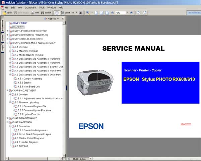Screen dimensions: 201x161
Task: Close the Bookmarks panel with the X
Action: pos(63,19)
